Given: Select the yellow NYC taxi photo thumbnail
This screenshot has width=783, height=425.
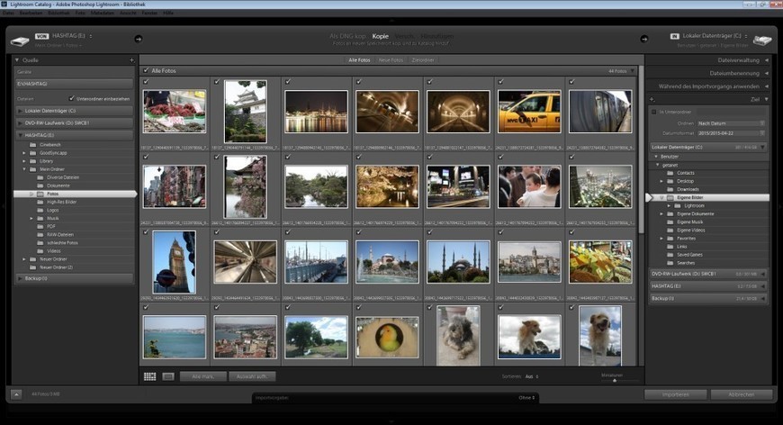Looking at the screenshot, I should coord(529,112).
